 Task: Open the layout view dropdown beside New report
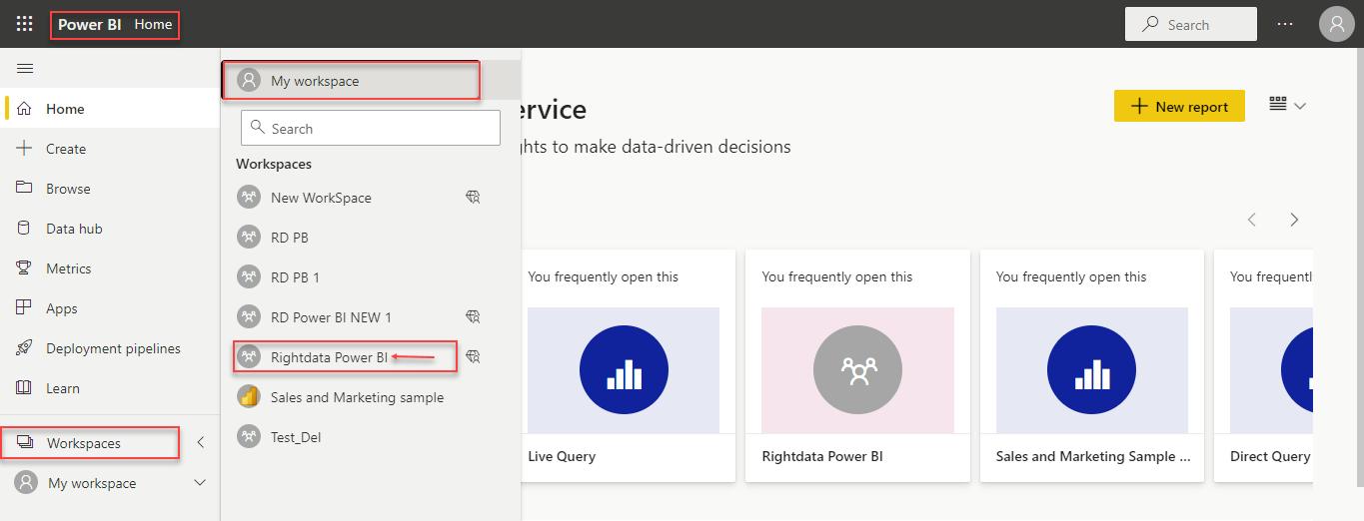pyautogui.click(x=1288, y=105)
